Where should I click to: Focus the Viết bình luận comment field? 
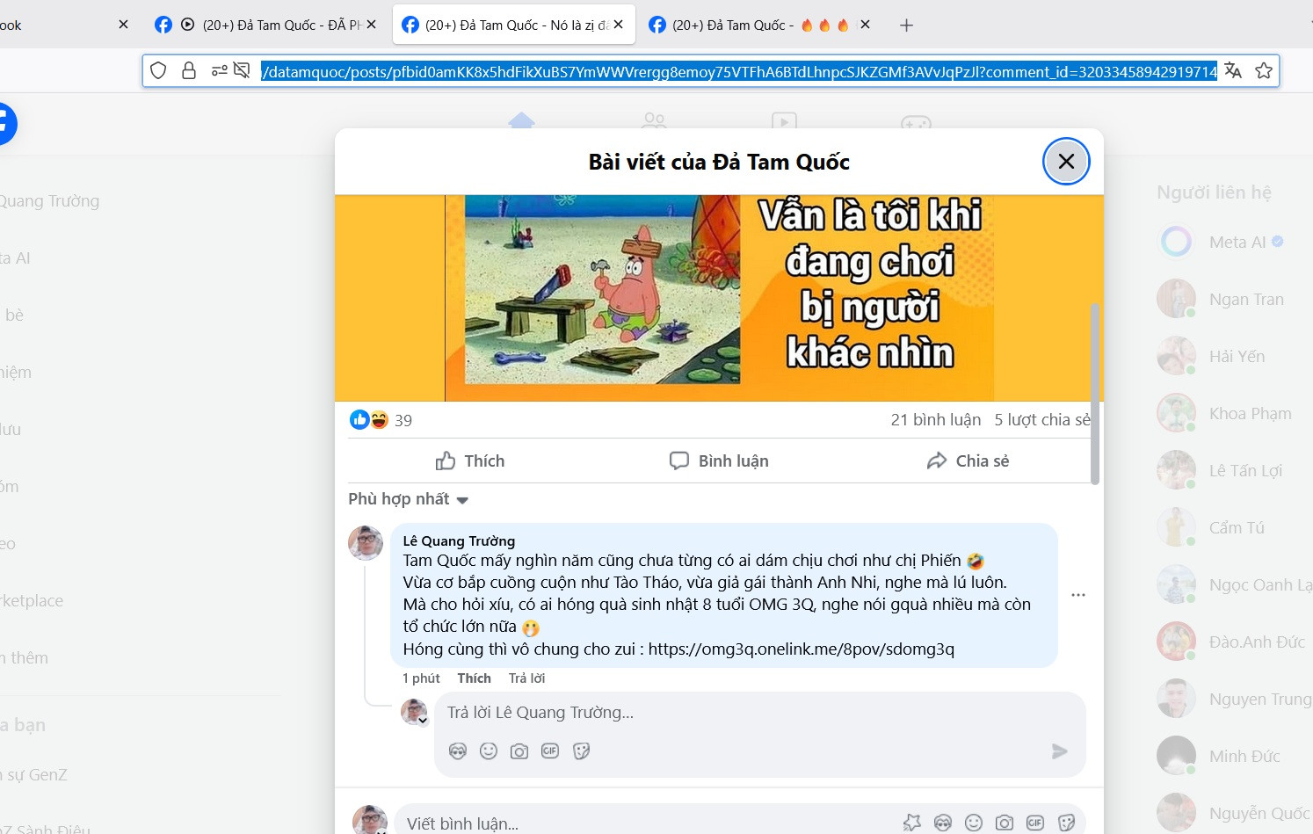click(x=646, y=823)
